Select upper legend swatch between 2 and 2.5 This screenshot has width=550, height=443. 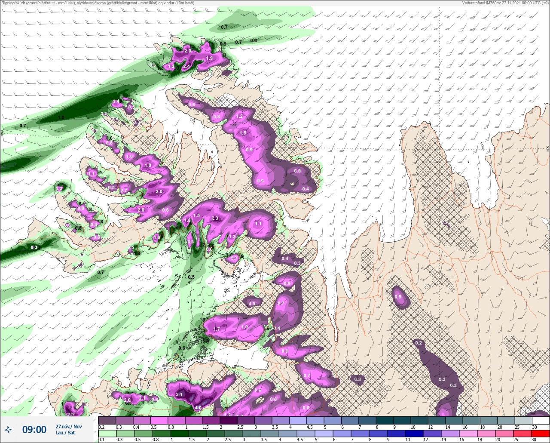pyautogui.click(x=229, y=420)
